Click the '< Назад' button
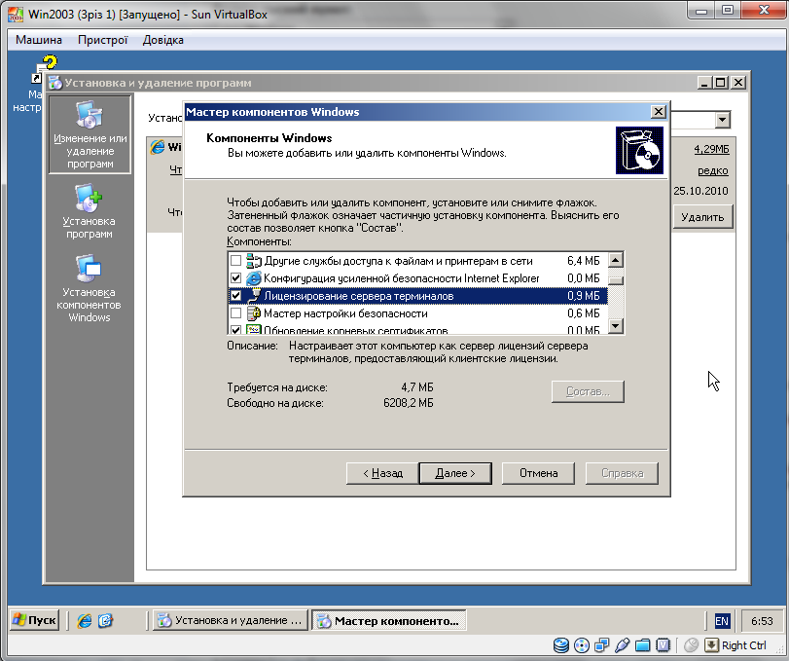 tap(382, 473)
